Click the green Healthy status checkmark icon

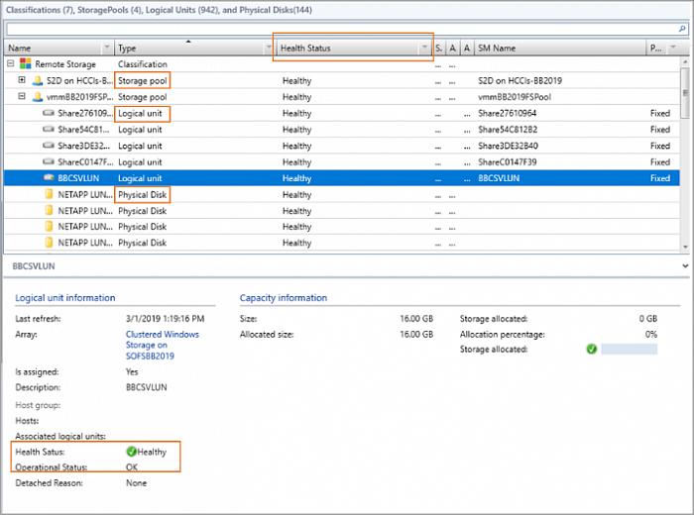coord(130,452)
